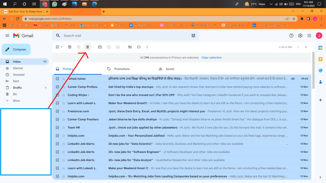Click the archive icon in toolbar

click(70, 47)
